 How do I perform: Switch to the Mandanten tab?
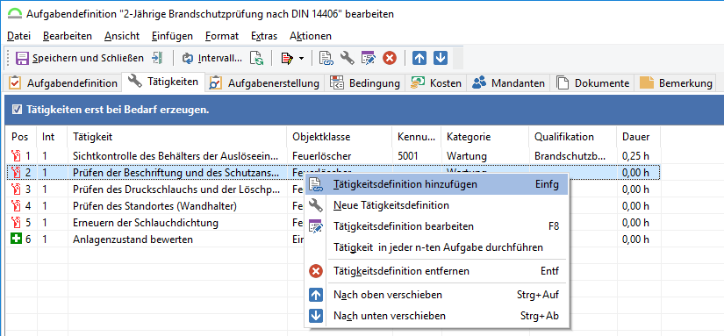(x=508, y=83)
